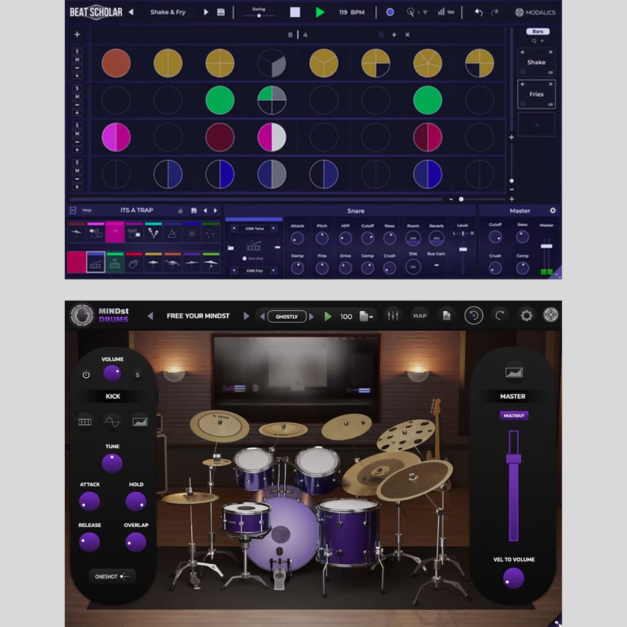This screenshot has width=627, height=627.
Task: Mute the first Beat Scholar track
Action: point(77,60)
